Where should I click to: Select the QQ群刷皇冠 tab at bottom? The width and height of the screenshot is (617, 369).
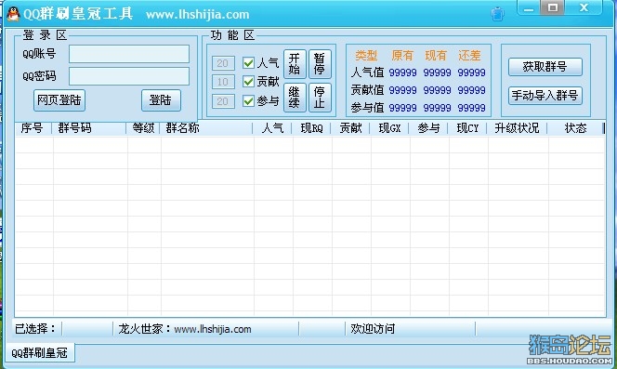click(x=39, y=353)
